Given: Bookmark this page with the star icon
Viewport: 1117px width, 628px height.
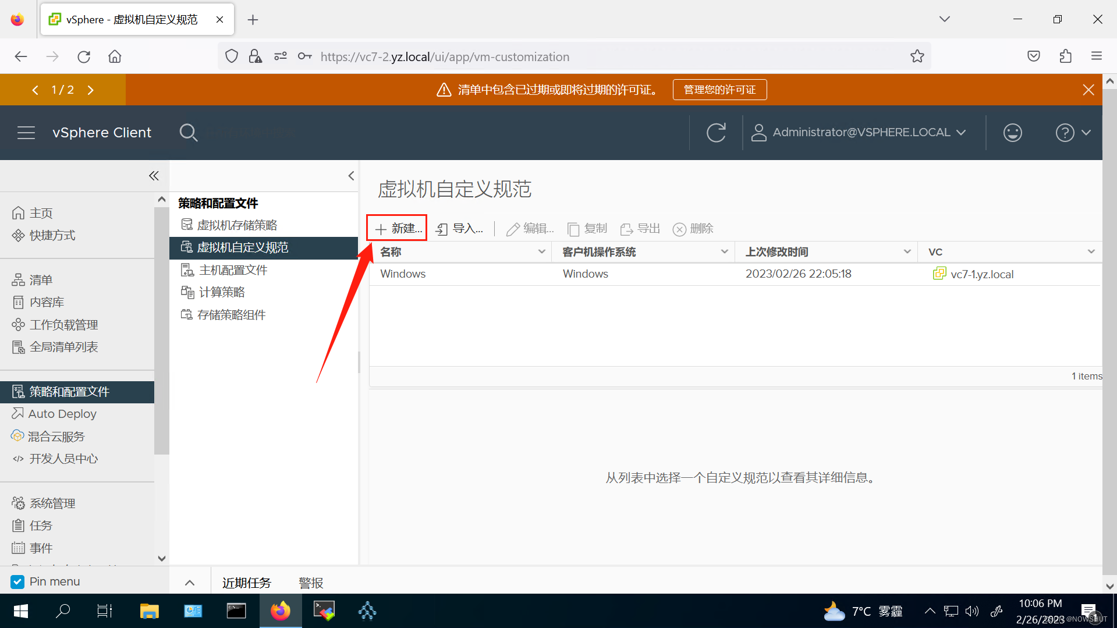Looking at the screenshot, I should point(917,56).
